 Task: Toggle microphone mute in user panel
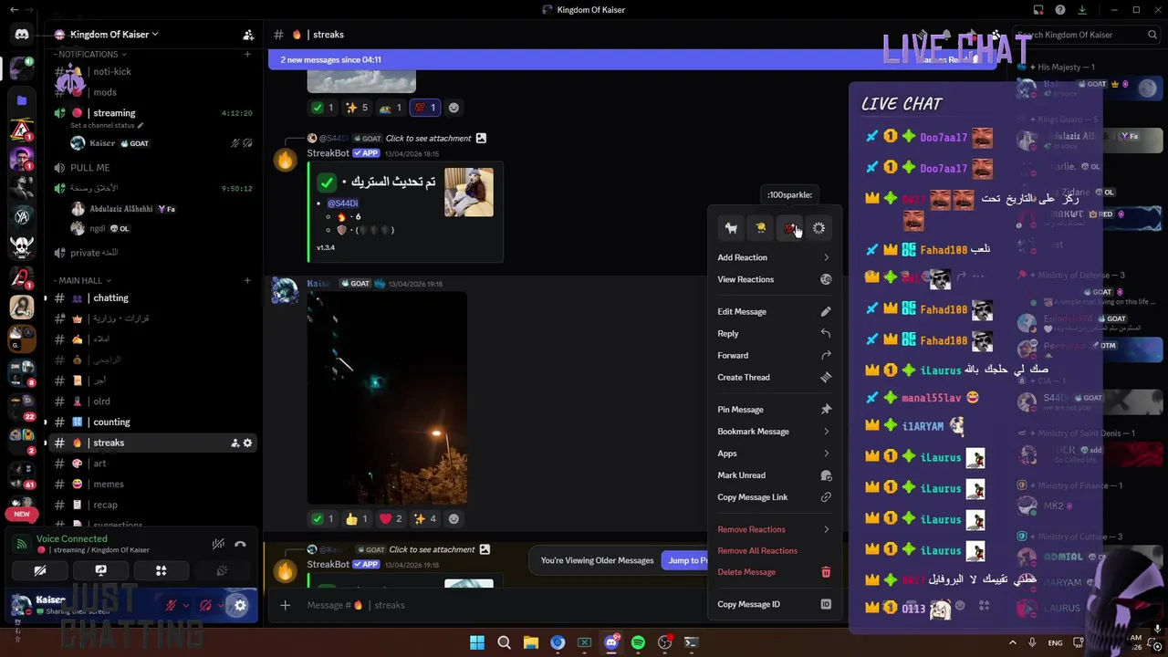[x=171, y=605]
